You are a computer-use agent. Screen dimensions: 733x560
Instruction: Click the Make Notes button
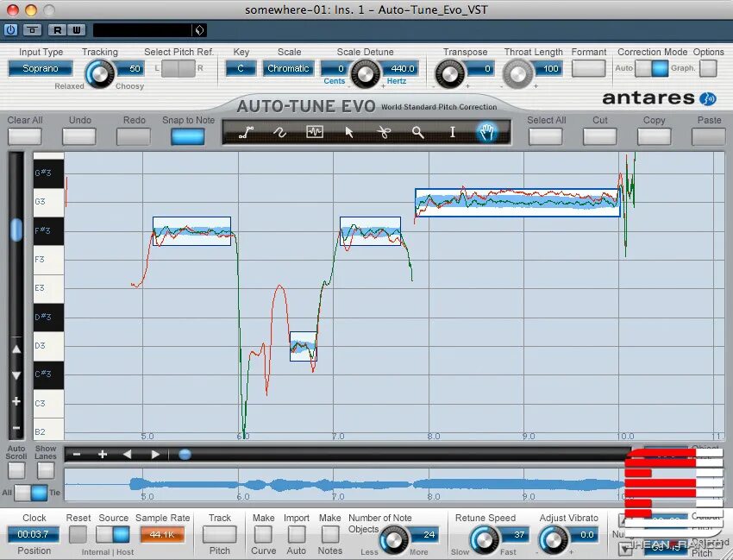(x=330, y=534)
